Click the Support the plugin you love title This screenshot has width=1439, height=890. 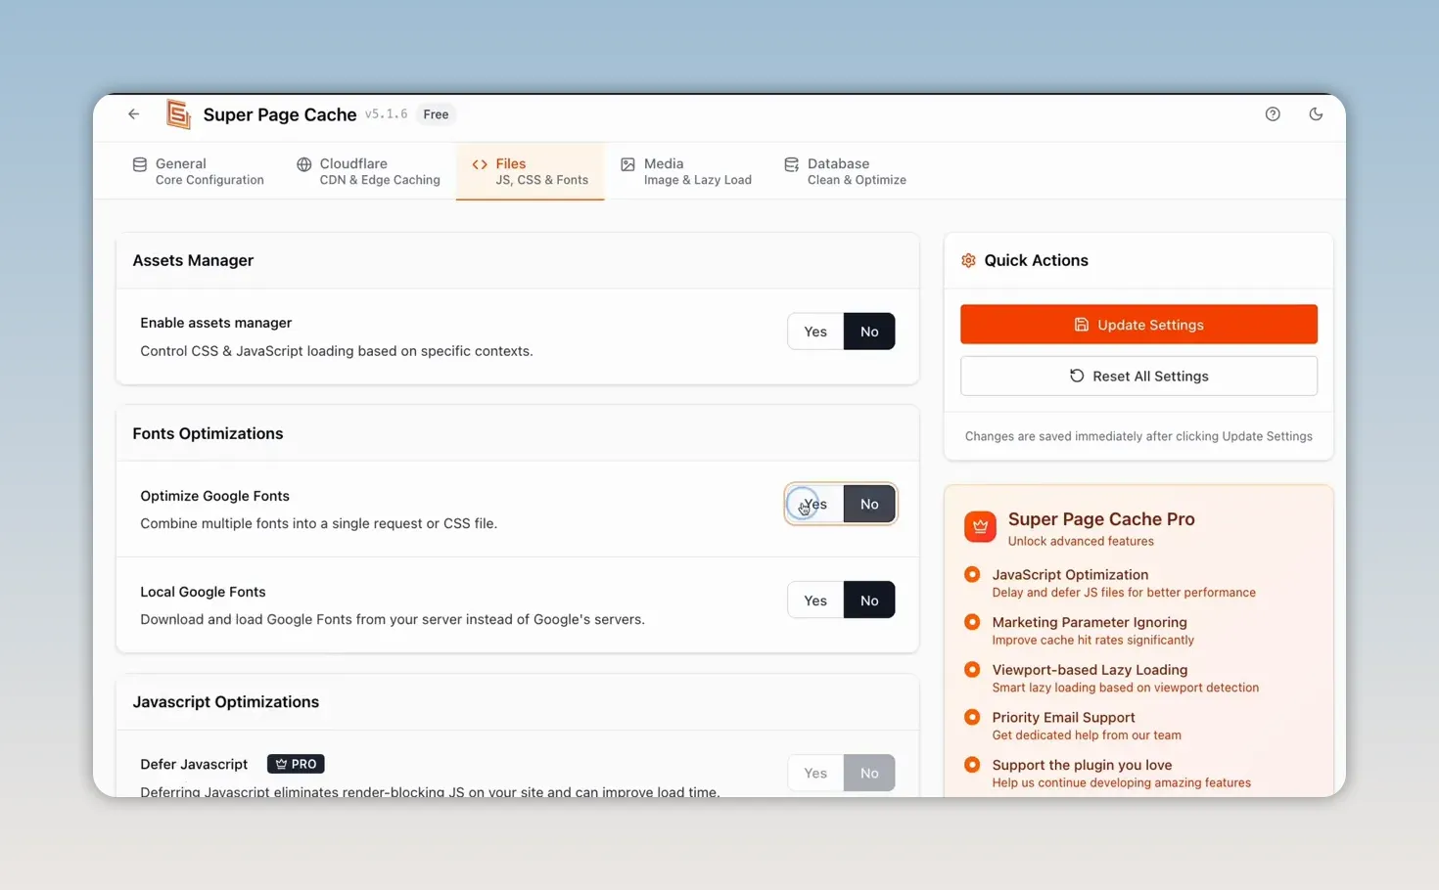pyautogui.click(x=1082, y=765)
